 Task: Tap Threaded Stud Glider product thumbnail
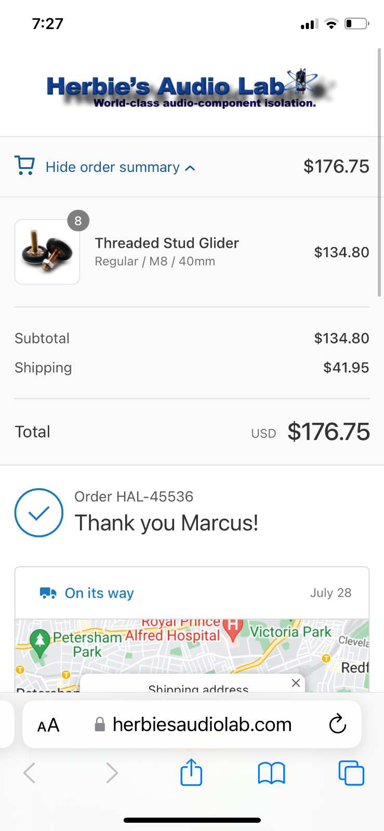point(47,252)
